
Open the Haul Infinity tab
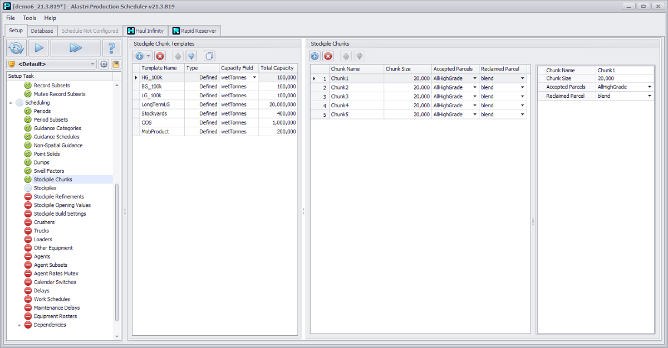coord(145,31)
